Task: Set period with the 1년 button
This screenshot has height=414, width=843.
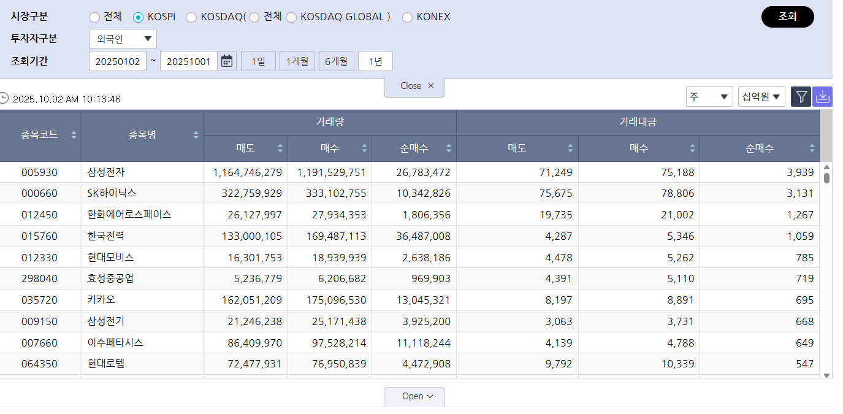Action: point(375,61)
